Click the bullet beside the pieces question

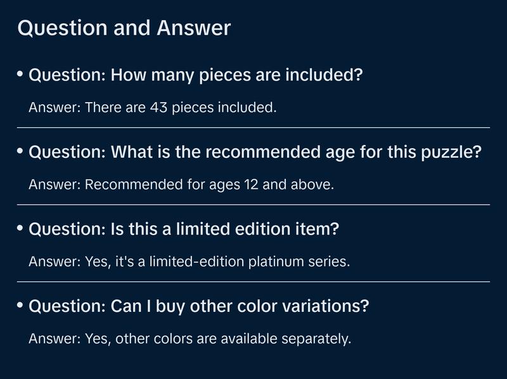tap(20, 75)
